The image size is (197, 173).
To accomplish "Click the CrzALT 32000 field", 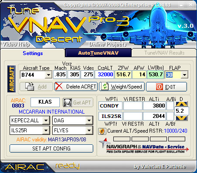I will coord(104,75).
